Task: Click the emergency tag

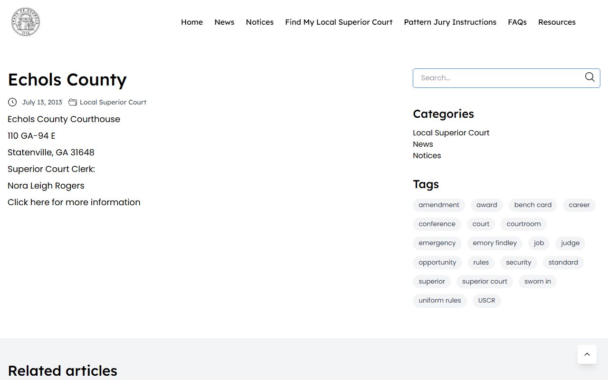Action: (x=437, y=243)
